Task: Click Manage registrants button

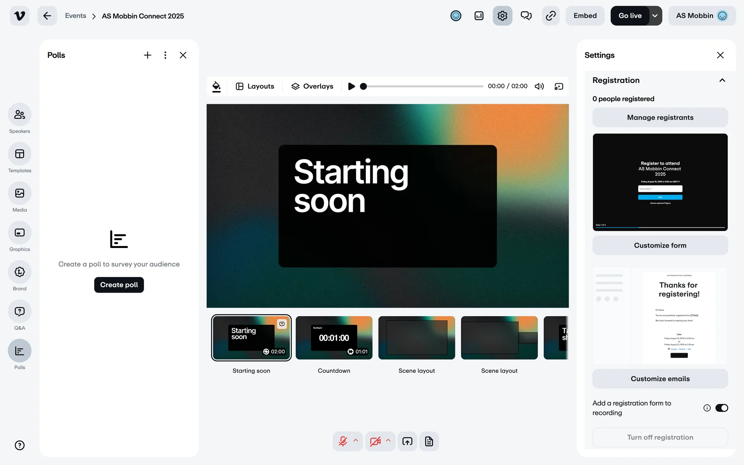Action: tap(660, 117)
